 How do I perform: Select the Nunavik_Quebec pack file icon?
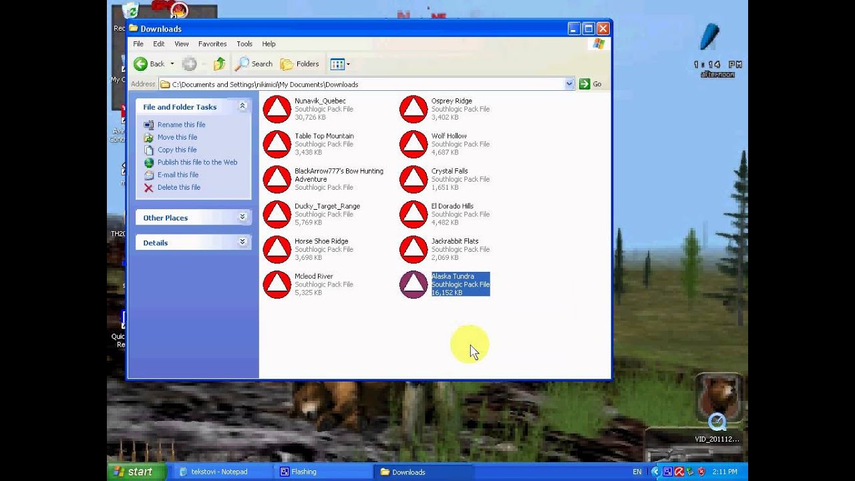click(277, 110)
